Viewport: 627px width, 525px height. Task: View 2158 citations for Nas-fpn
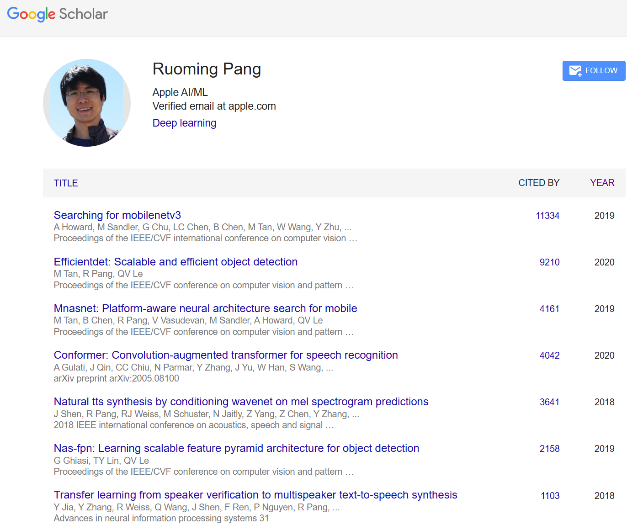[549, 449]
